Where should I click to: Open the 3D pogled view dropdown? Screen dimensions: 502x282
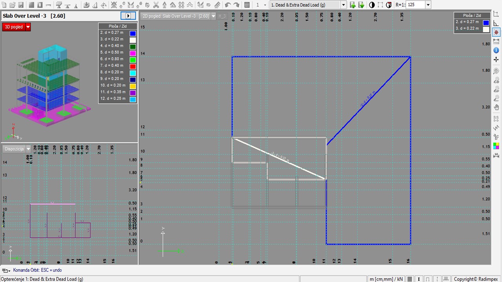(x=28, y=27)
